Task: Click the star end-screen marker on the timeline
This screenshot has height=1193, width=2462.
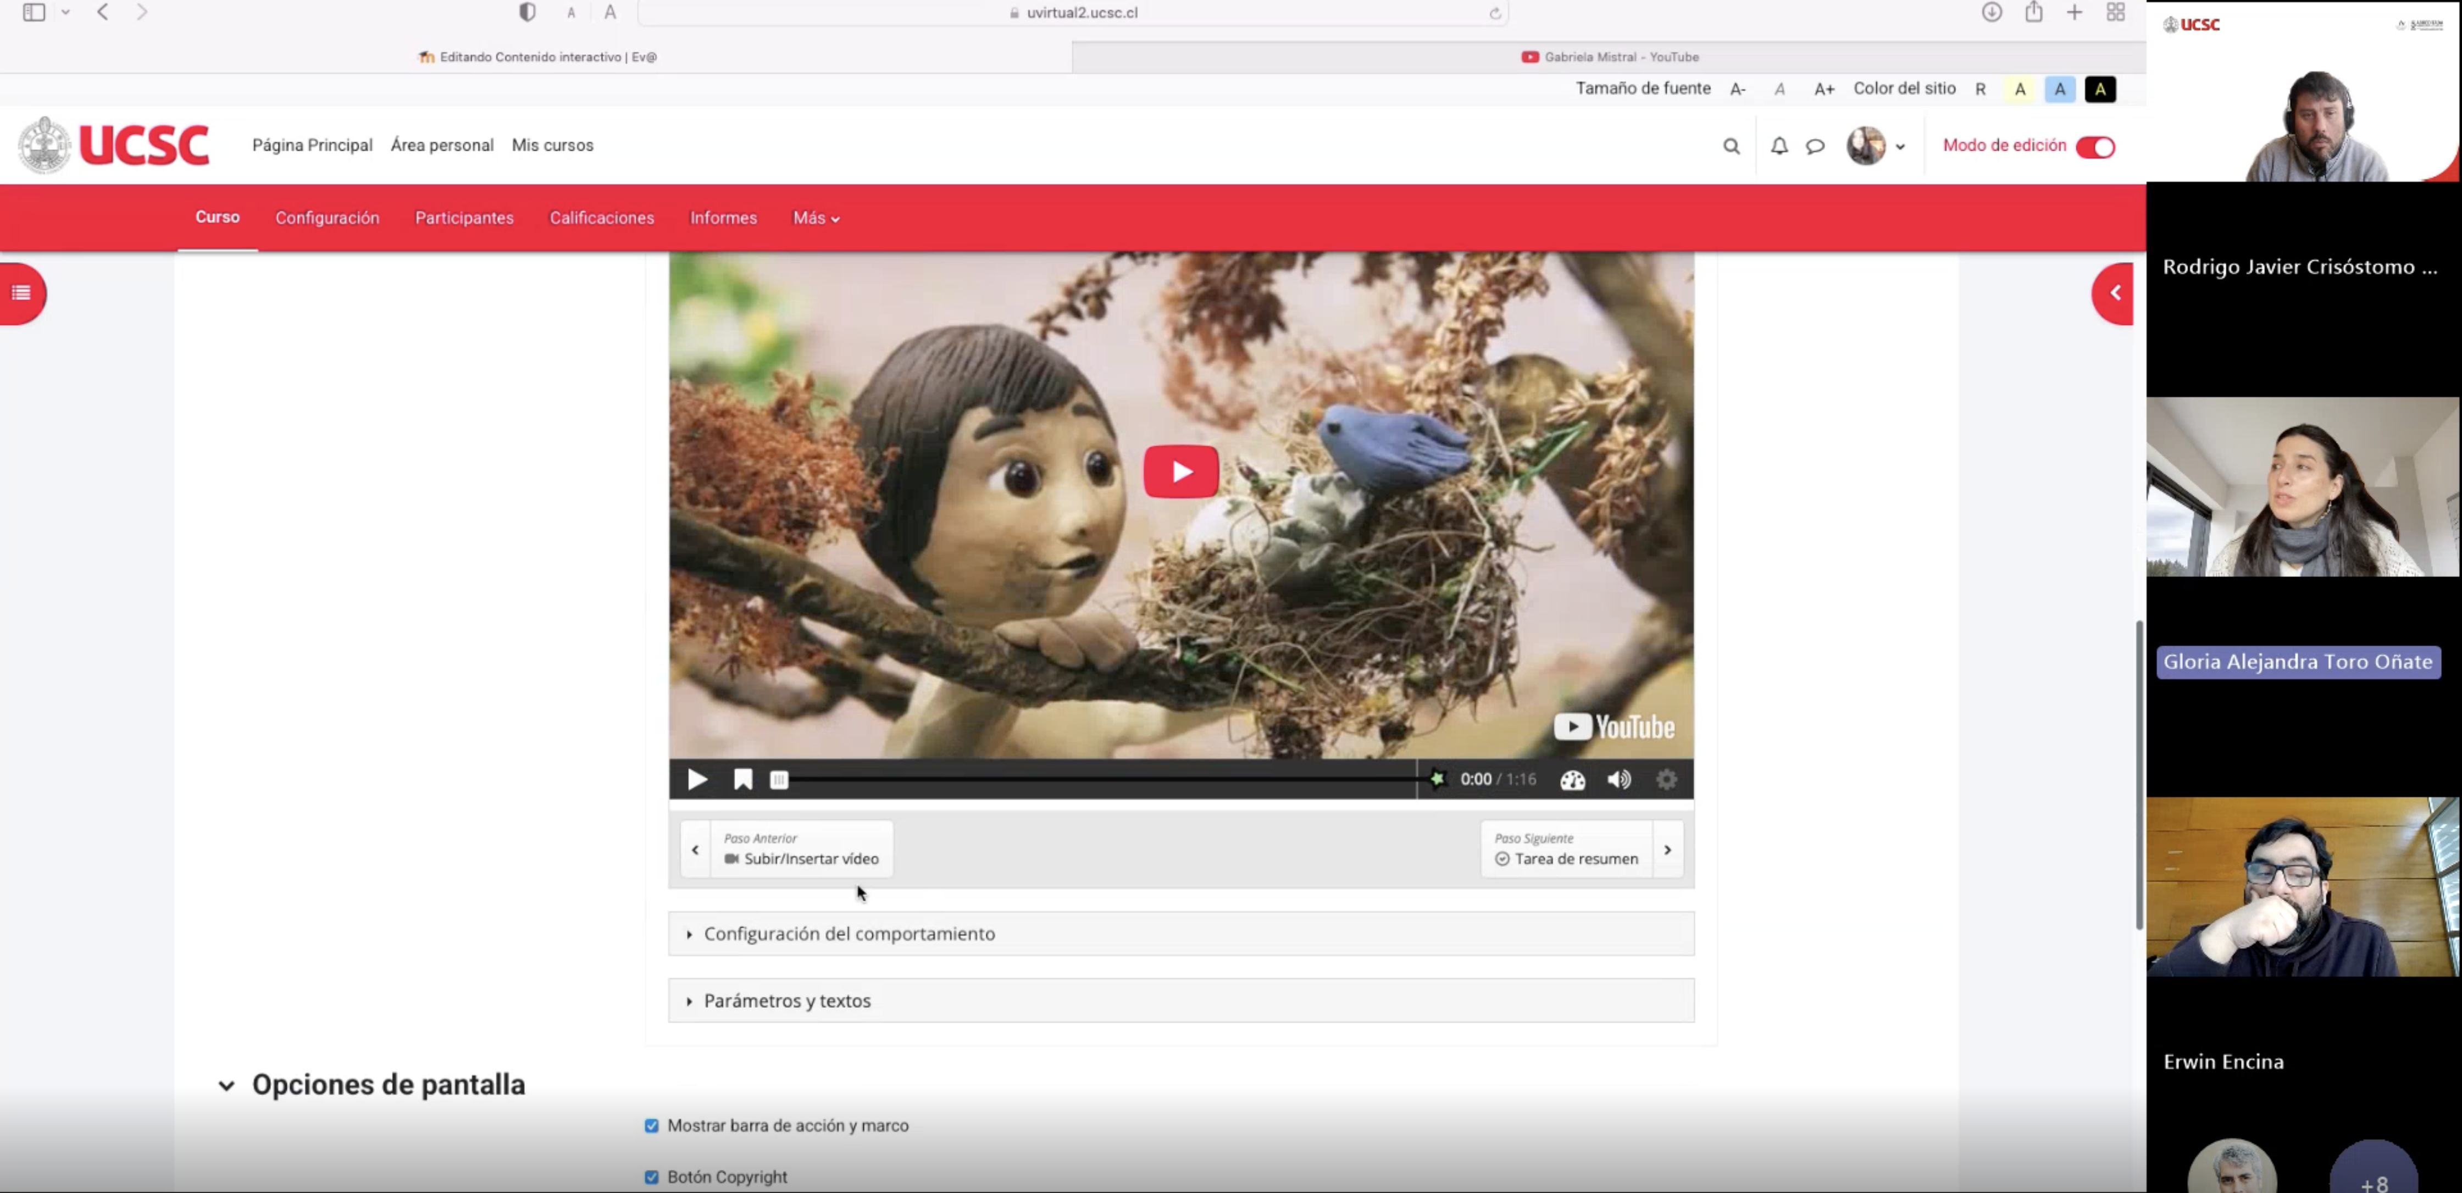Action: 1437,779
